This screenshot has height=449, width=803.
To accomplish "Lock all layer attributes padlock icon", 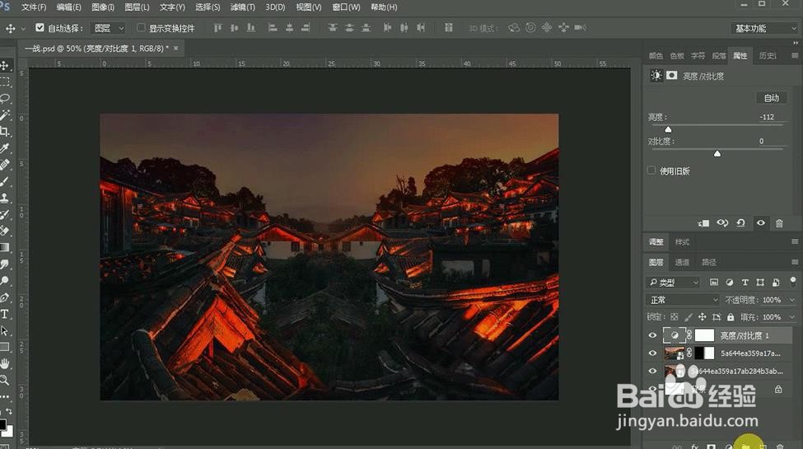I will 731,317.
